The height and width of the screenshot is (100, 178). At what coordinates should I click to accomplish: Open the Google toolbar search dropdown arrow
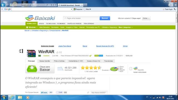71,9
